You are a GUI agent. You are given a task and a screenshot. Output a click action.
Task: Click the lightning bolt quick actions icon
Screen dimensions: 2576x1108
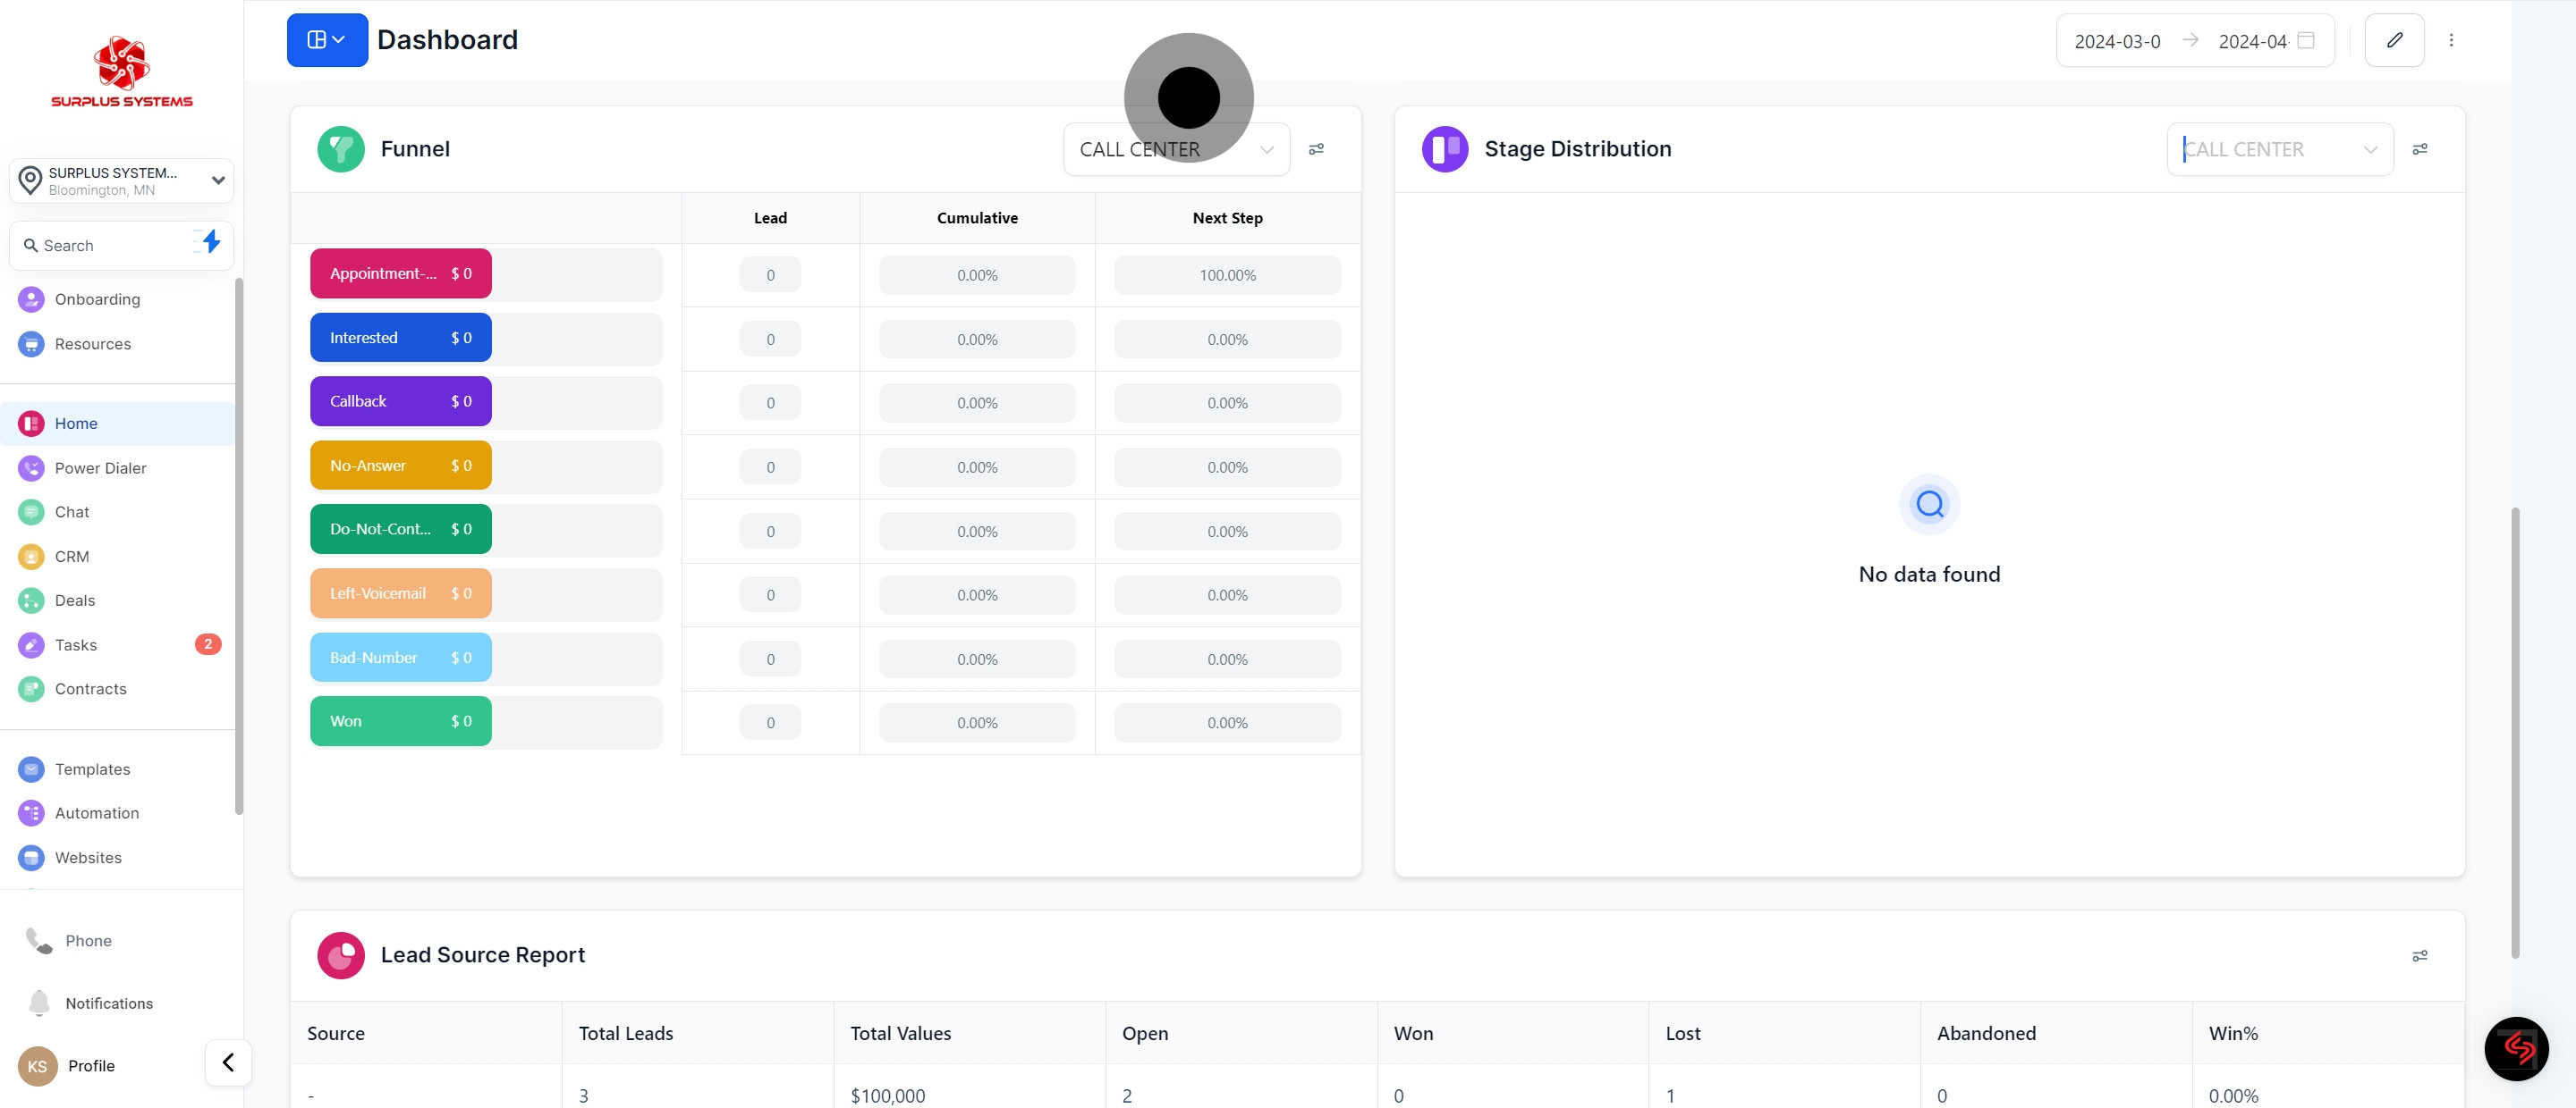coord(210,242)
